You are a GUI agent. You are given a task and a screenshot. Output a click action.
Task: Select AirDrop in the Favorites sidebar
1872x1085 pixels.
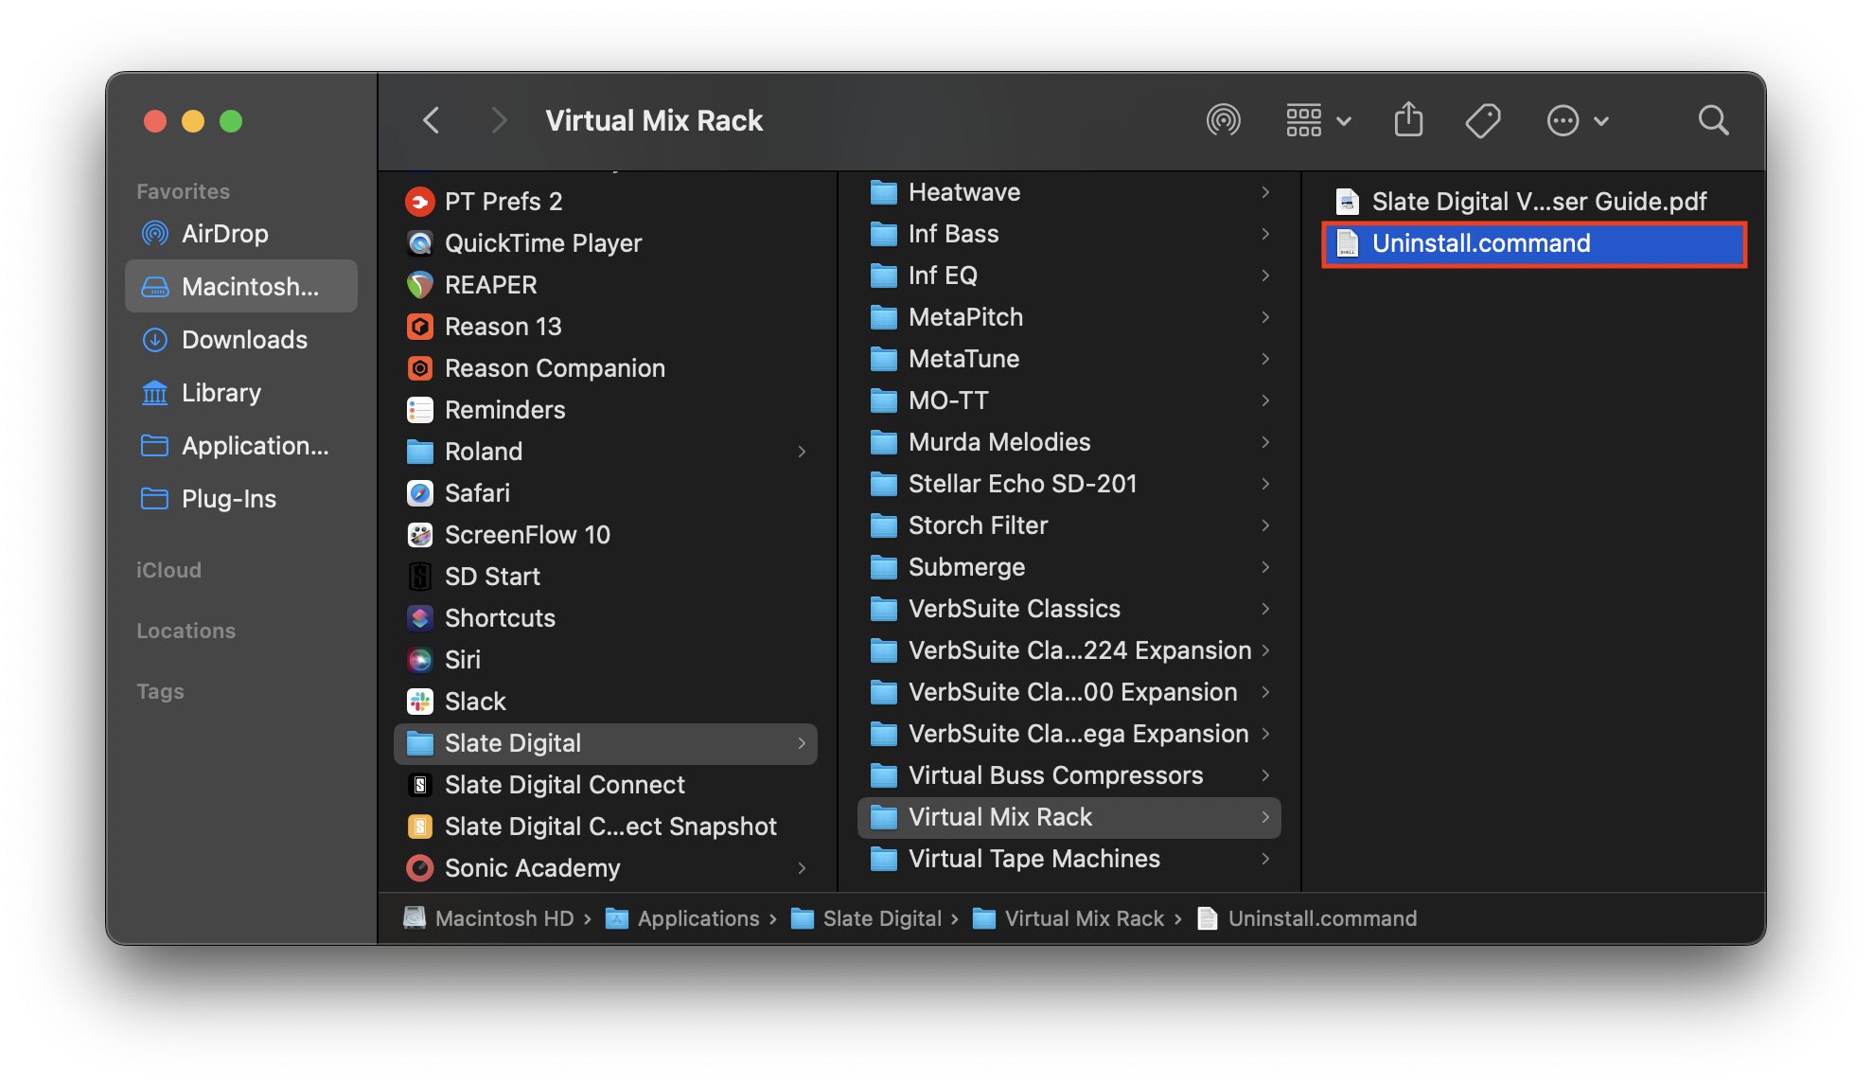coord(241,234)
